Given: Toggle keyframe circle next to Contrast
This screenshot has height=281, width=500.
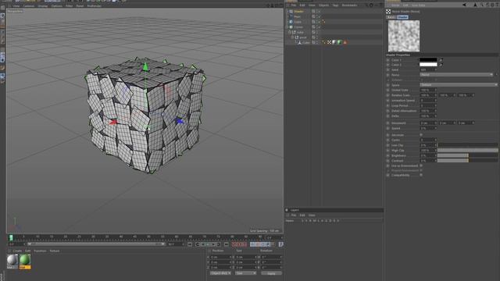Looking at the screenshot, I should click(388, 161).
